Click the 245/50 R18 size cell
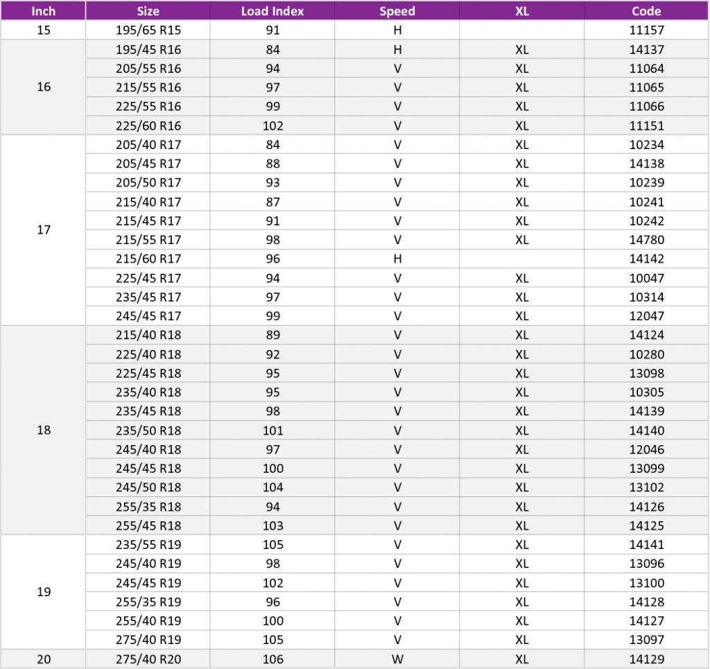Image resolution: width=710 pixels, height=669 pixels. click(x=148, y=487)
